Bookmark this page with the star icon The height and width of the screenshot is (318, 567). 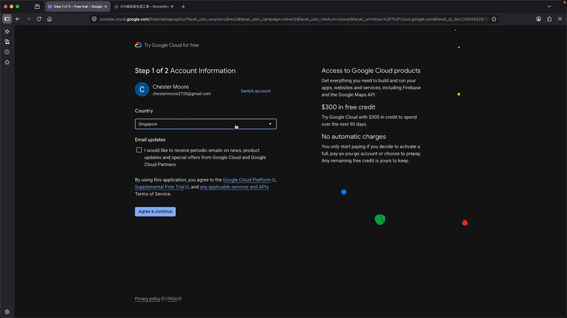pos(494,19)
